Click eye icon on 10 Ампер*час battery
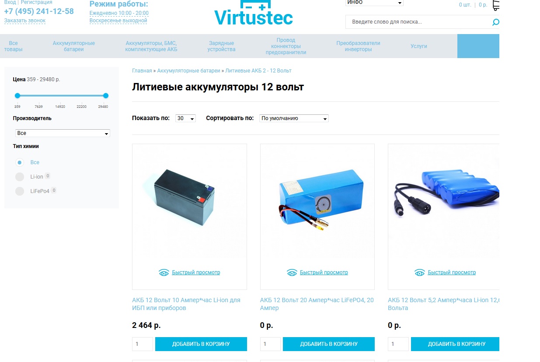Screen dimensions: 540x362 [x=164, y=273]
